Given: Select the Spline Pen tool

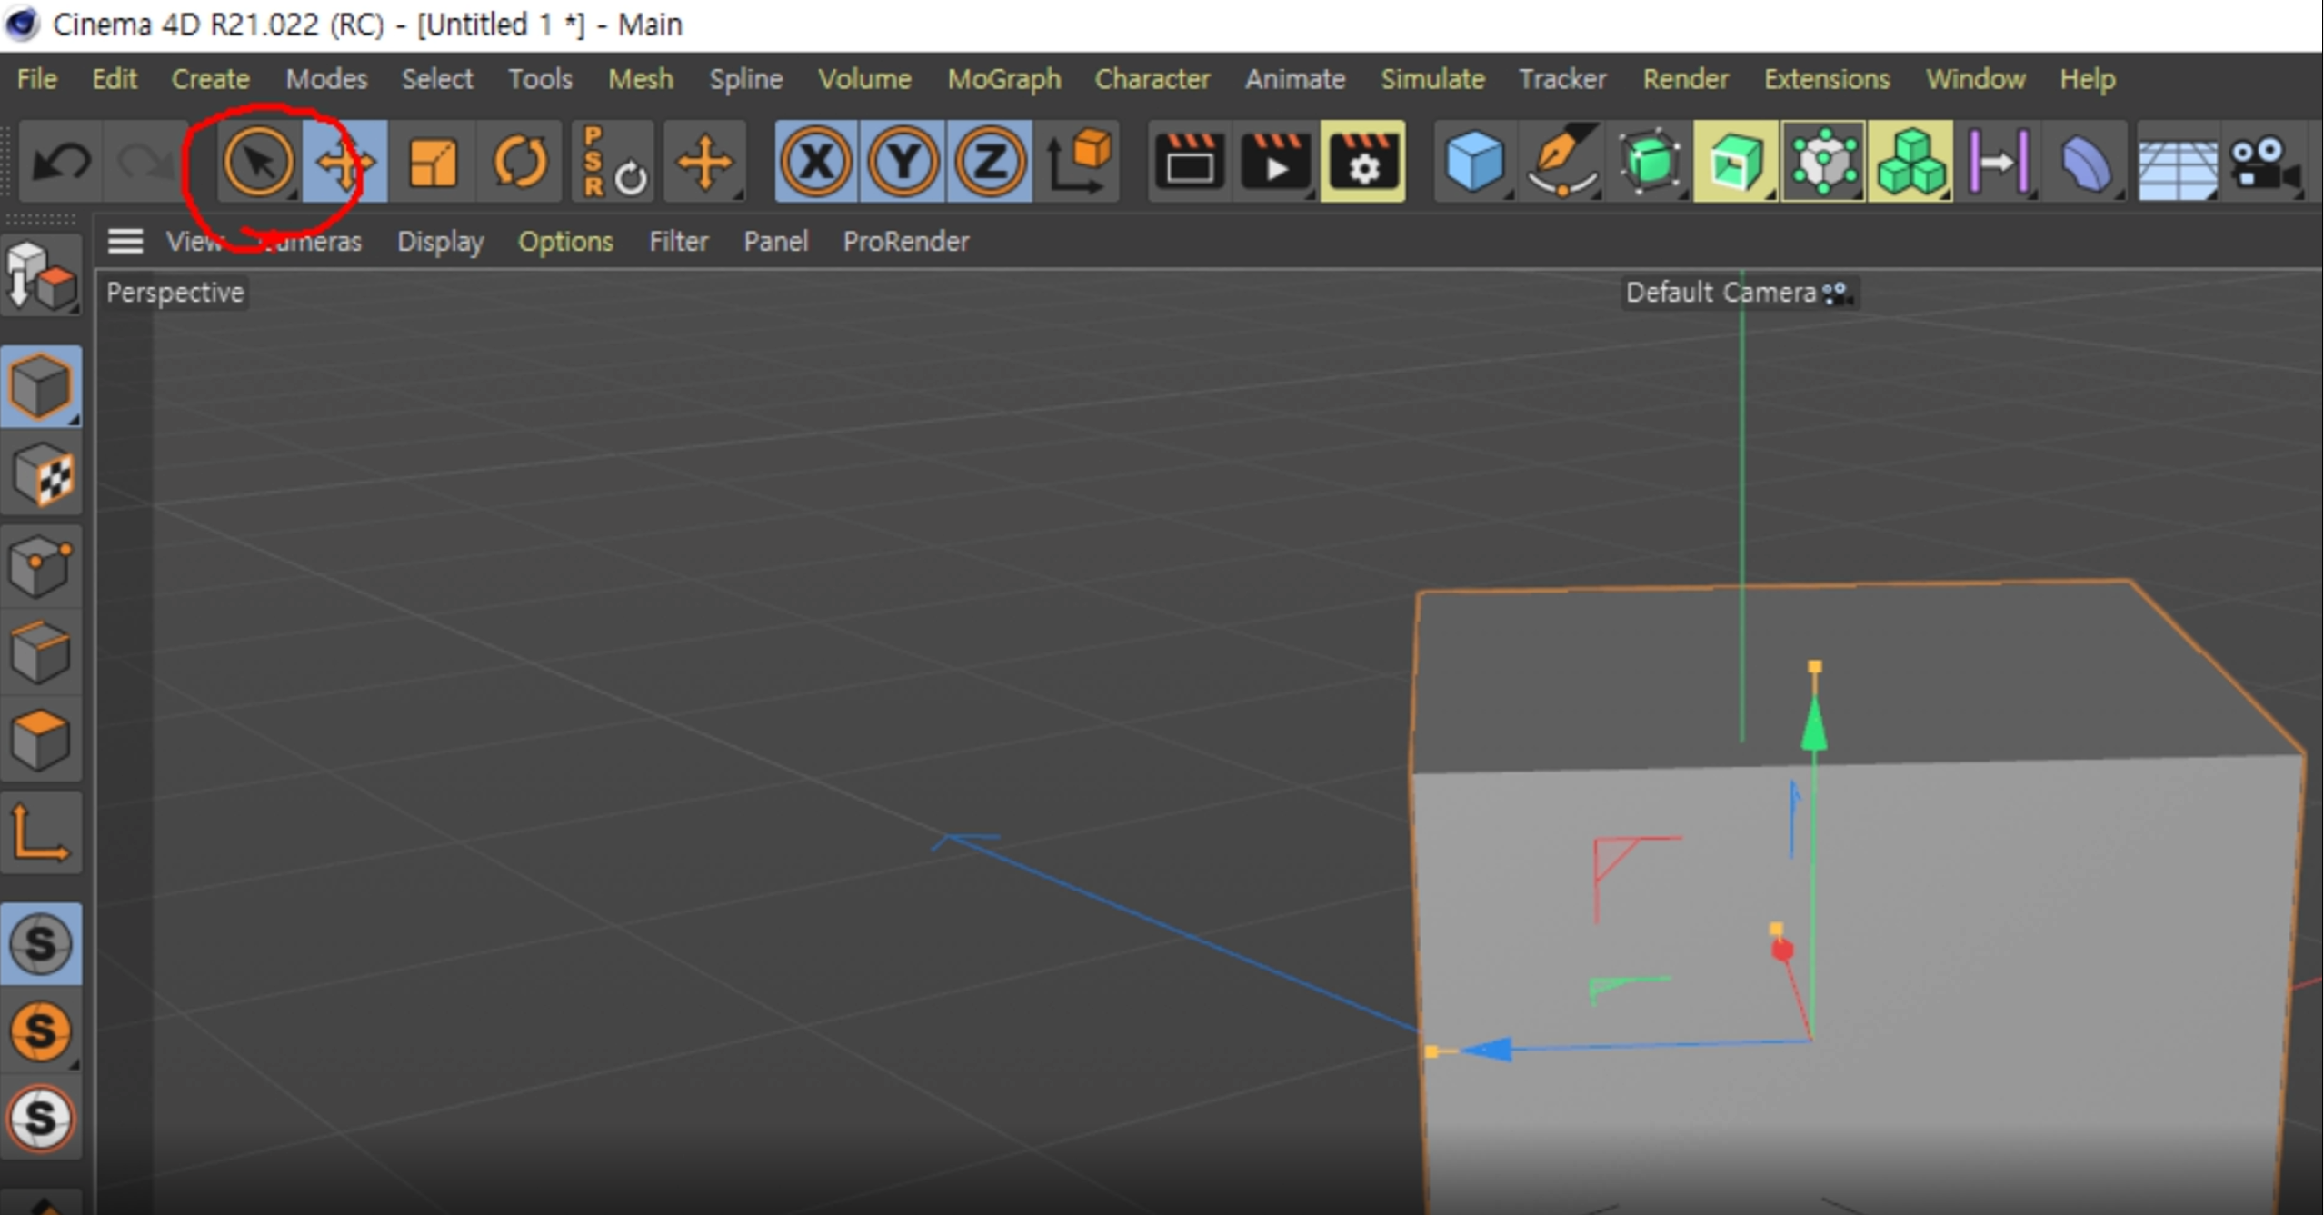Looking at the screenshot, I should coord(1560,163).
